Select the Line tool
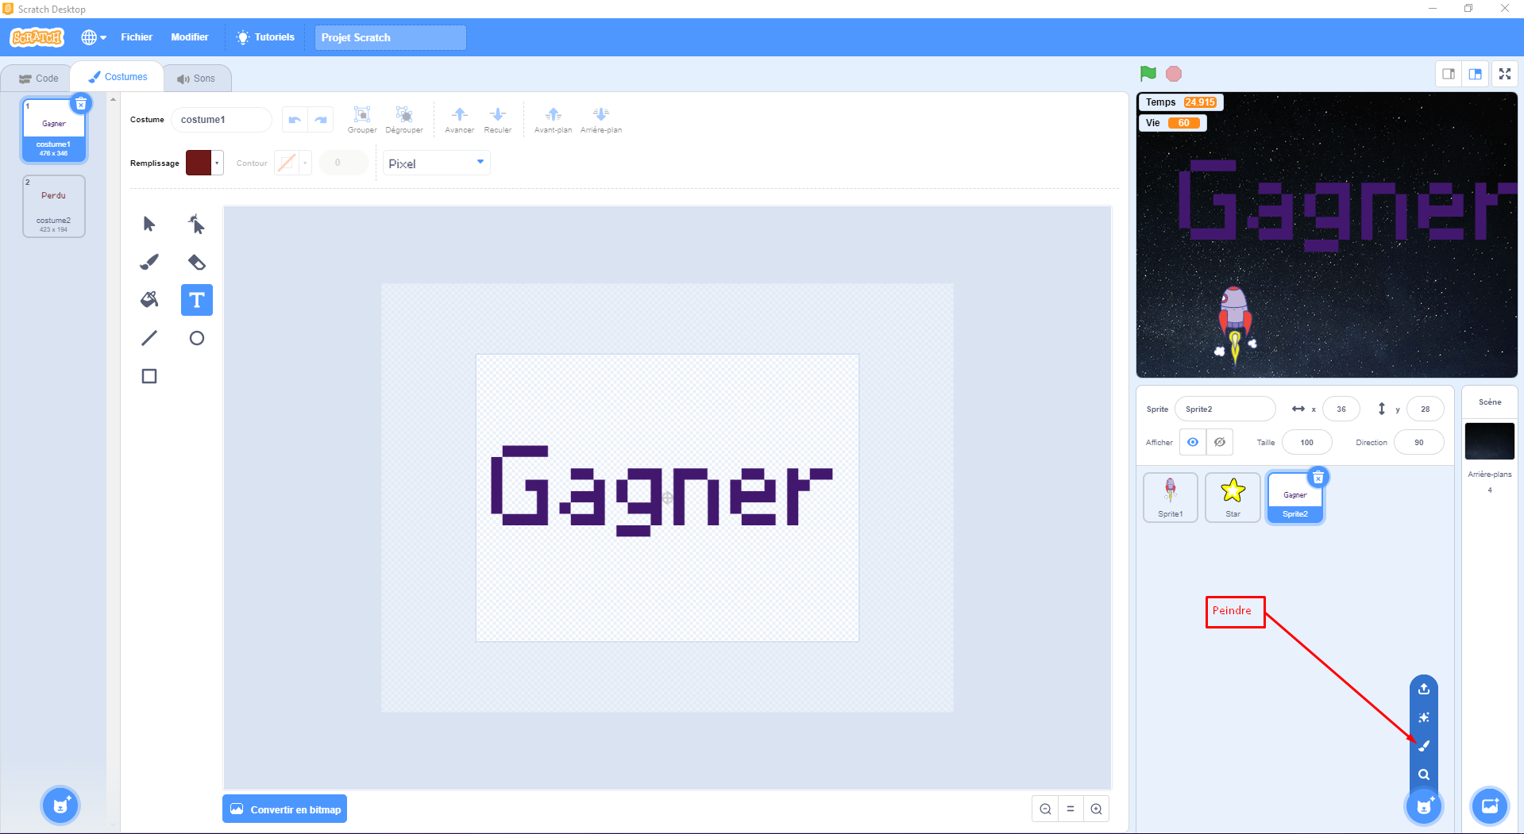Viewport: 1524px width, 834px height. point(149,338)
